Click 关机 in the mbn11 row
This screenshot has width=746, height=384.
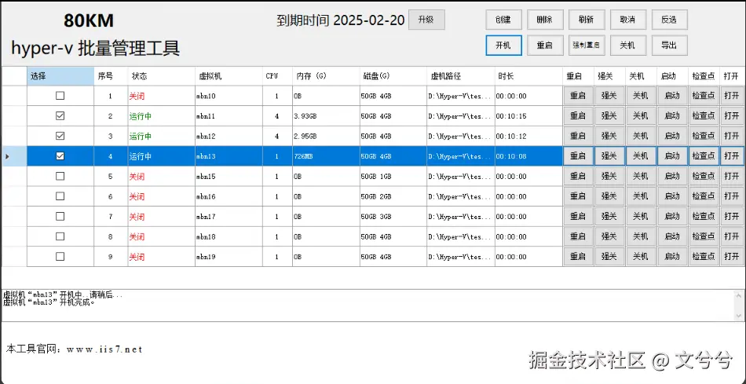641,115
